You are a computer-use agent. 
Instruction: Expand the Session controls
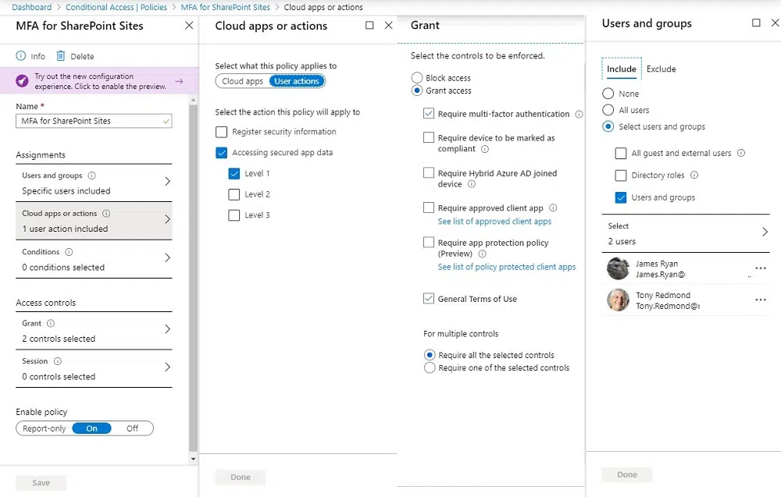tap(94, 368)
